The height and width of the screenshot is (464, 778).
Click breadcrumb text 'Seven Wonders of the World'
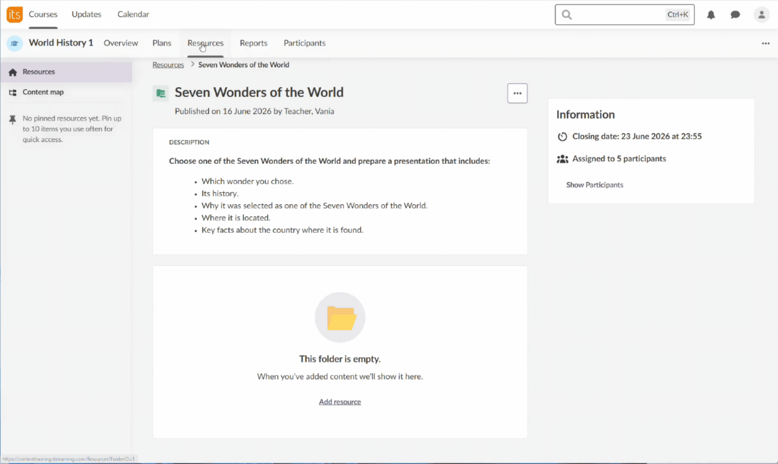tap(244, 65)
